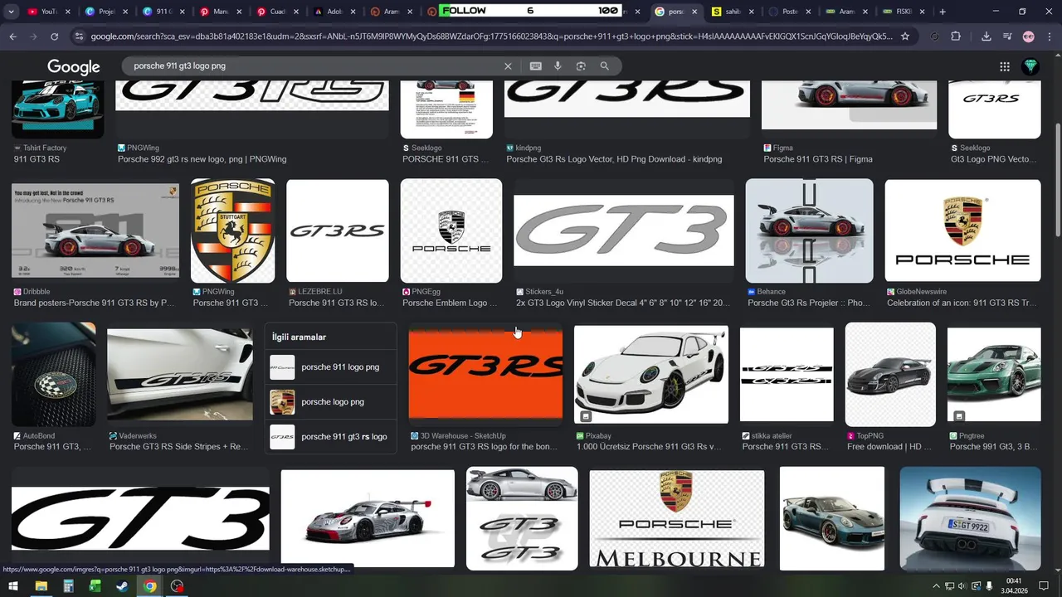Select related search "porsche logo png"
Screen dimensions: 1062x597
coord(330,402)
